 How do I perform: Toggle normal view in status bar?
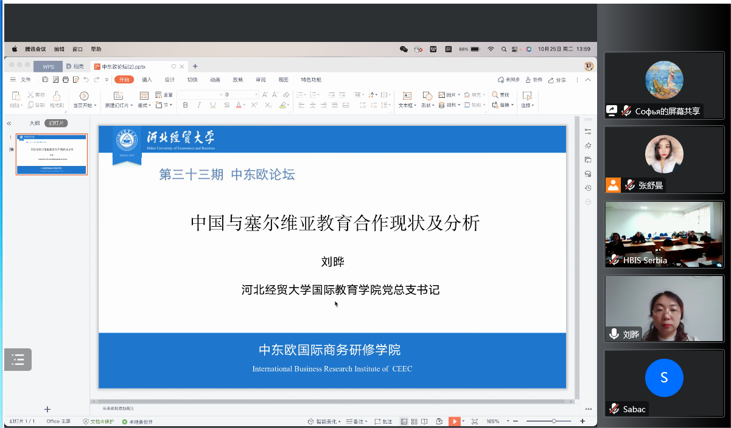(404, 421)
